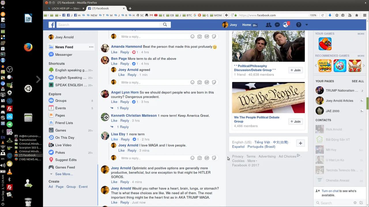
Task: Expand See More in Explore list
Action: pyautogui.click(x=64, y=174)
